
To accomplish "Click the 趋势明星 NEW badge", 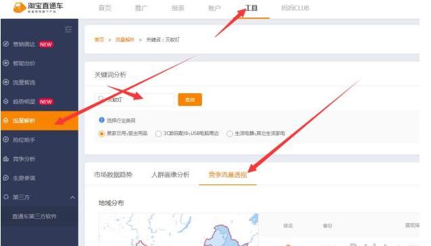I will (x=46, y=101).
